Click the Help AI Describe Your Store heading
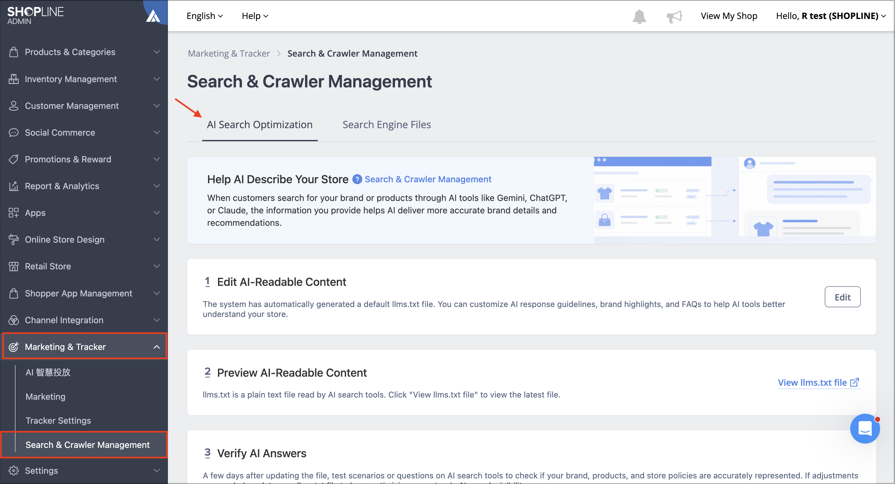Screen dimensions: 895x484 [278, 179]
